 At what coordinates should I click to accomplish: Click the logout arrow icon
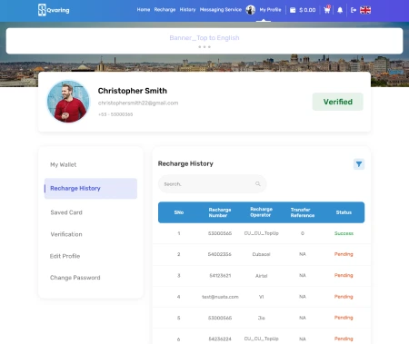pos(354,10)
